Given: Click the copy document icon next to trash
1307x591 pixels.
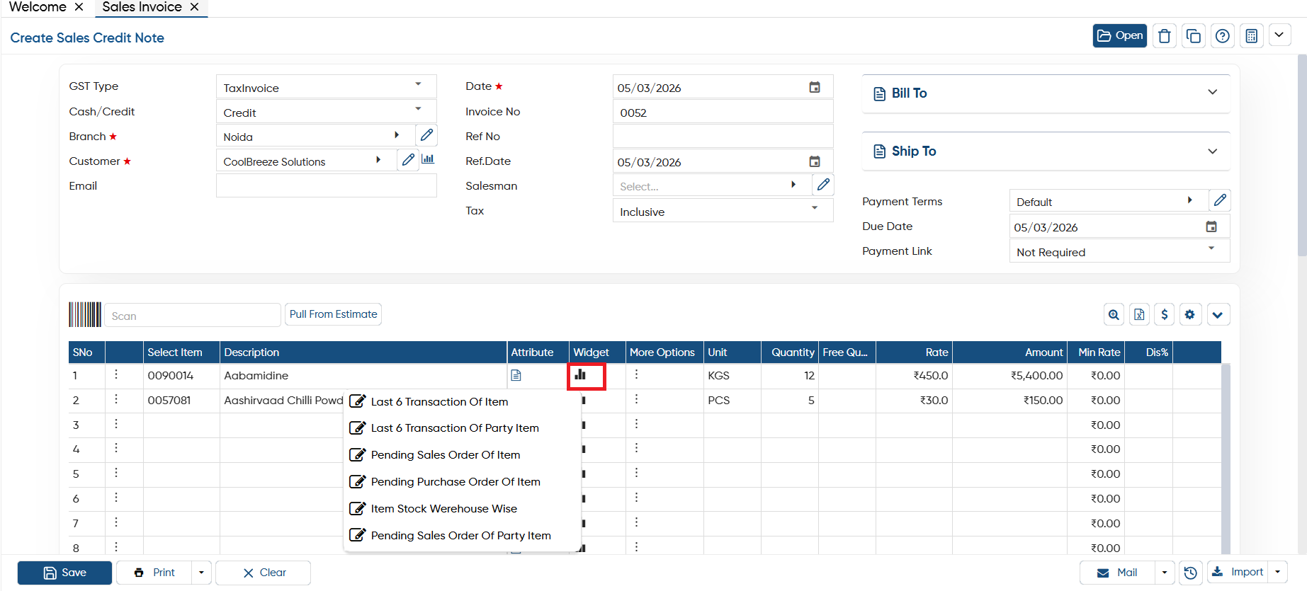Looking at the screenshot, I should tap(1194, 36).
